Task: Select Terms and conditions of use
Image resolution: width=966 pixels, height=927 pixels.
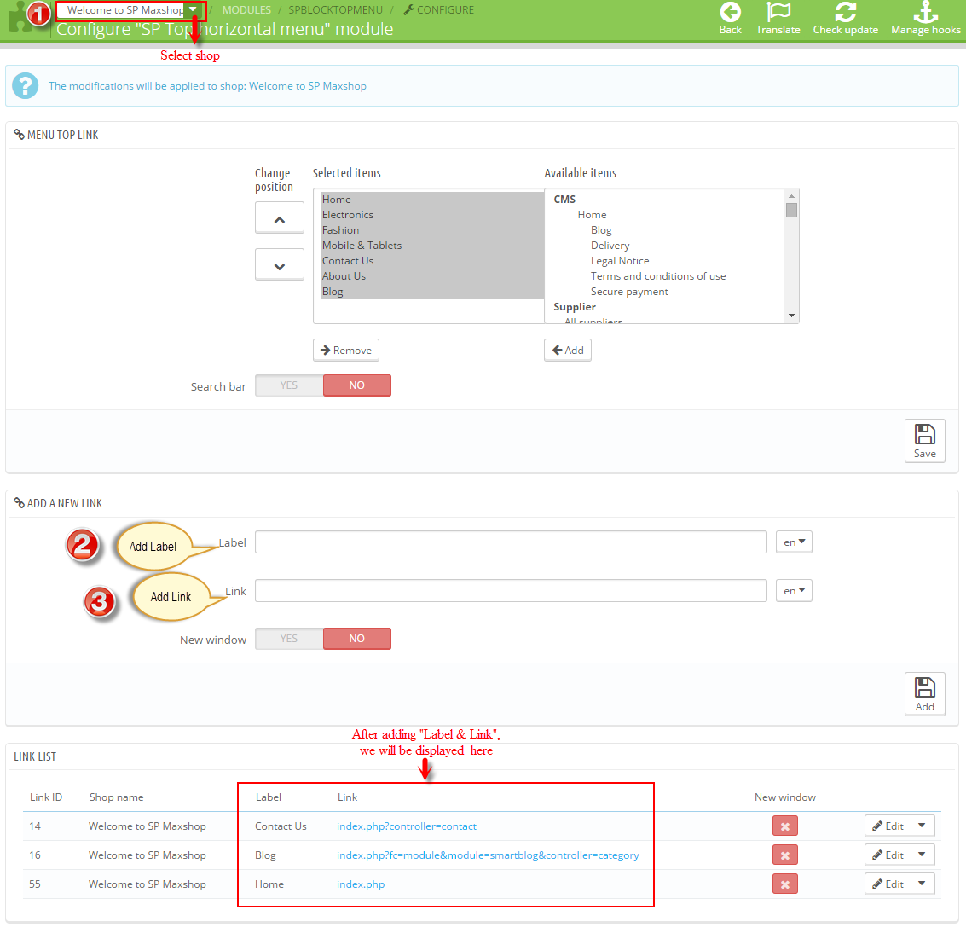Action: pos(658,276)
